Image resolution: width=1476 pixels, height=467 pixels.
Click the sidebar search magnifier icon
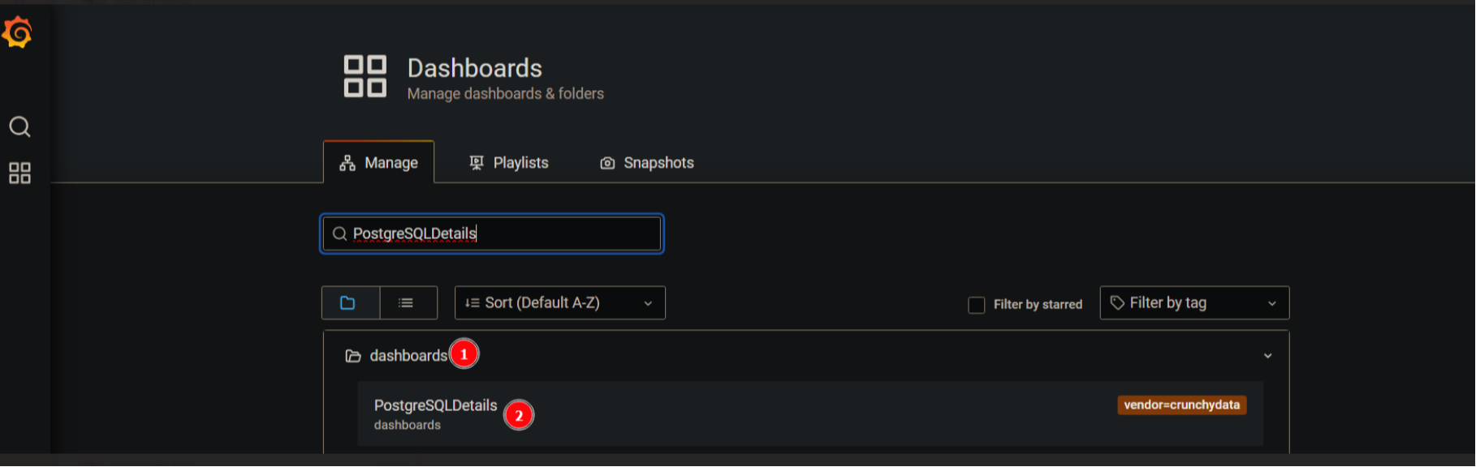coord(19,126)
